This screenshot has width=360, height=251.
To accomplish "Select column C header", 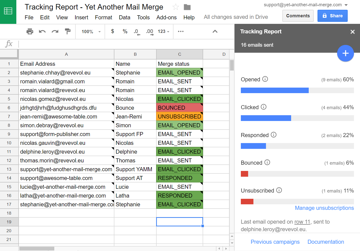I will pyautogui.click(x=179, y=54).
